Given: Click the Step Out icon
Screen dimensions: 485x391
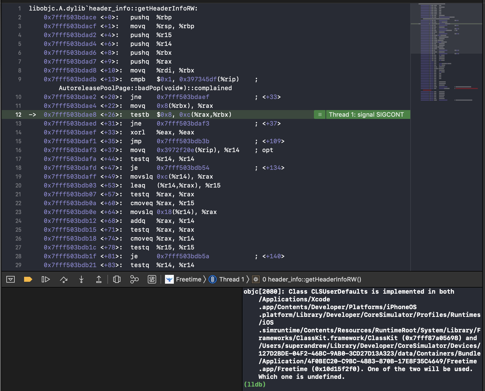Looking at the screenshot, I should click(x=99, y=279).
